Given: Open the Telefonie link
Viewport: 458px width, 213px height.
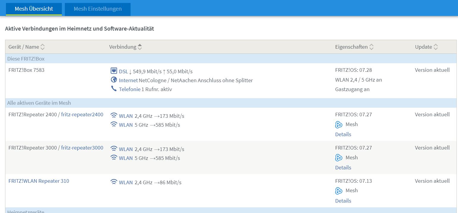Looking at the screenshot, I should tap(130, 89).
